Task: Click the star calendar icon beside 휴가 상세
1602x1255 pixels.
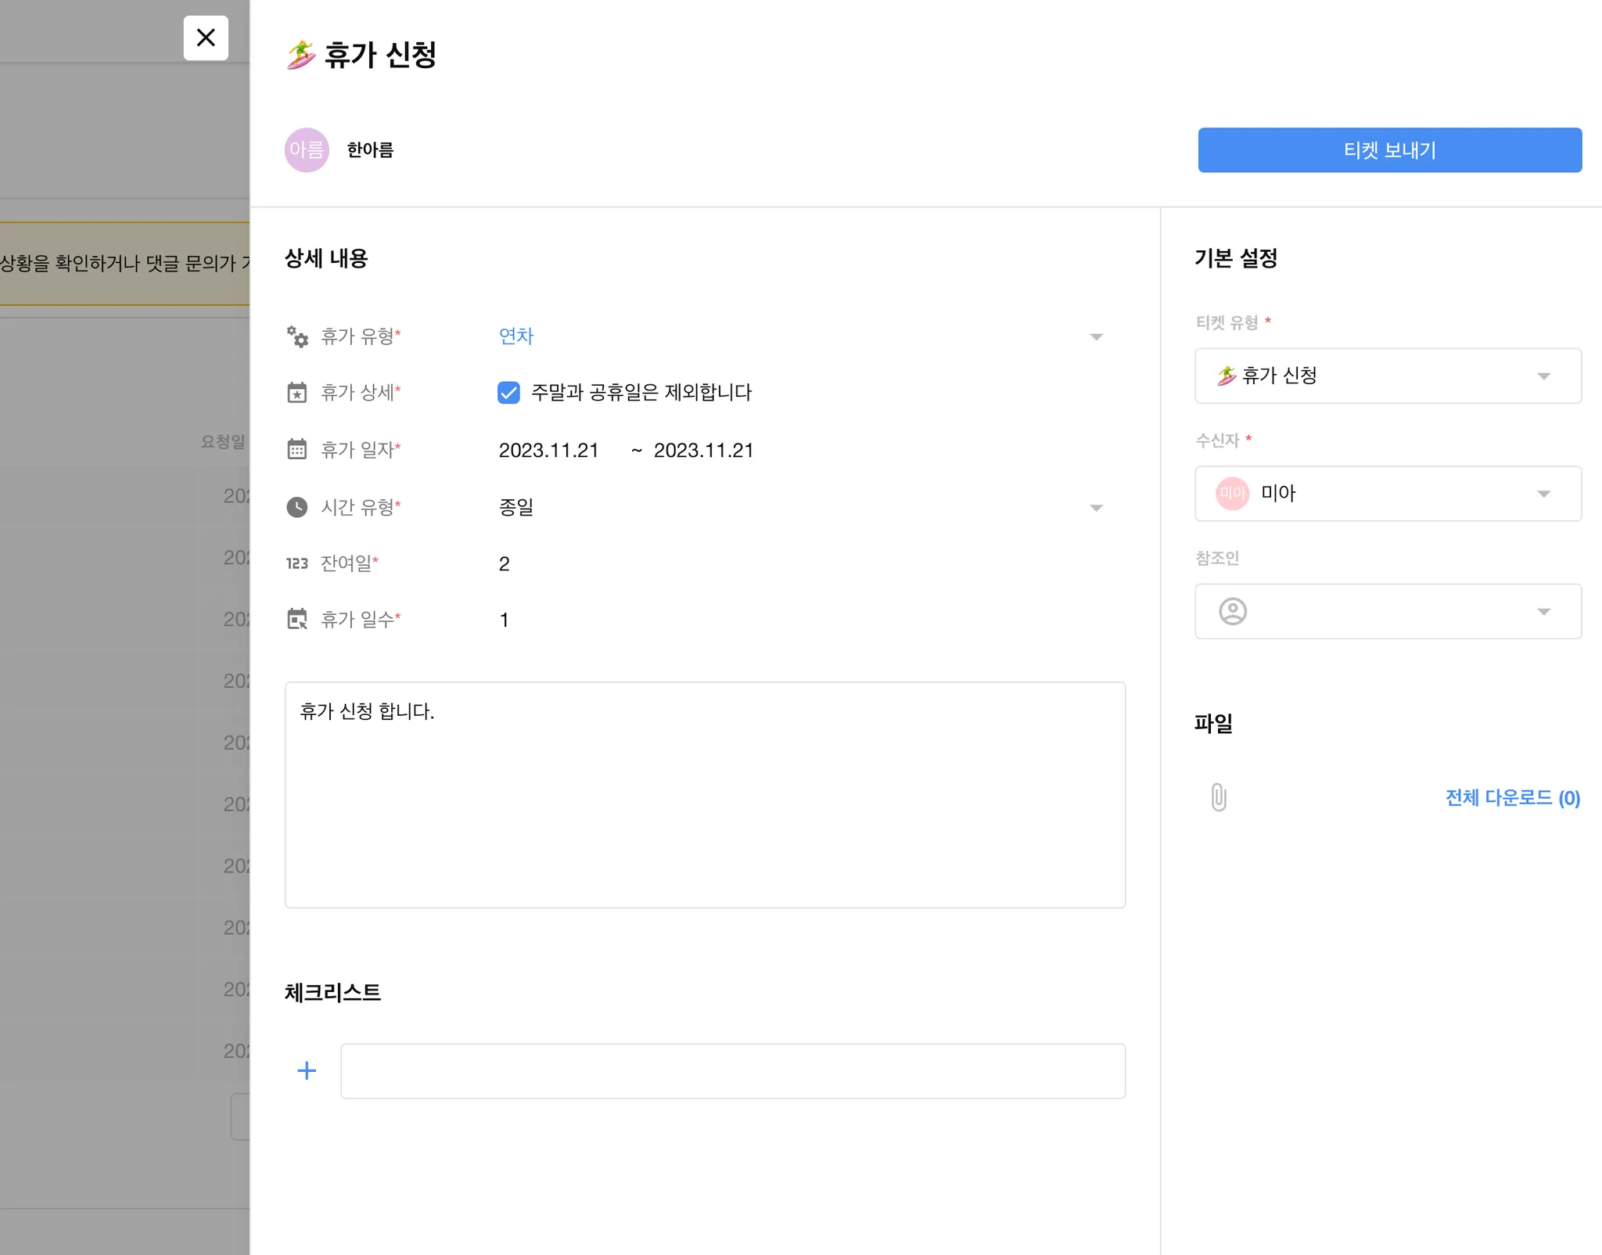Action: 297,392
